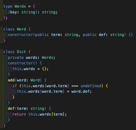Click final pink closing brace of Dict class

4,126
